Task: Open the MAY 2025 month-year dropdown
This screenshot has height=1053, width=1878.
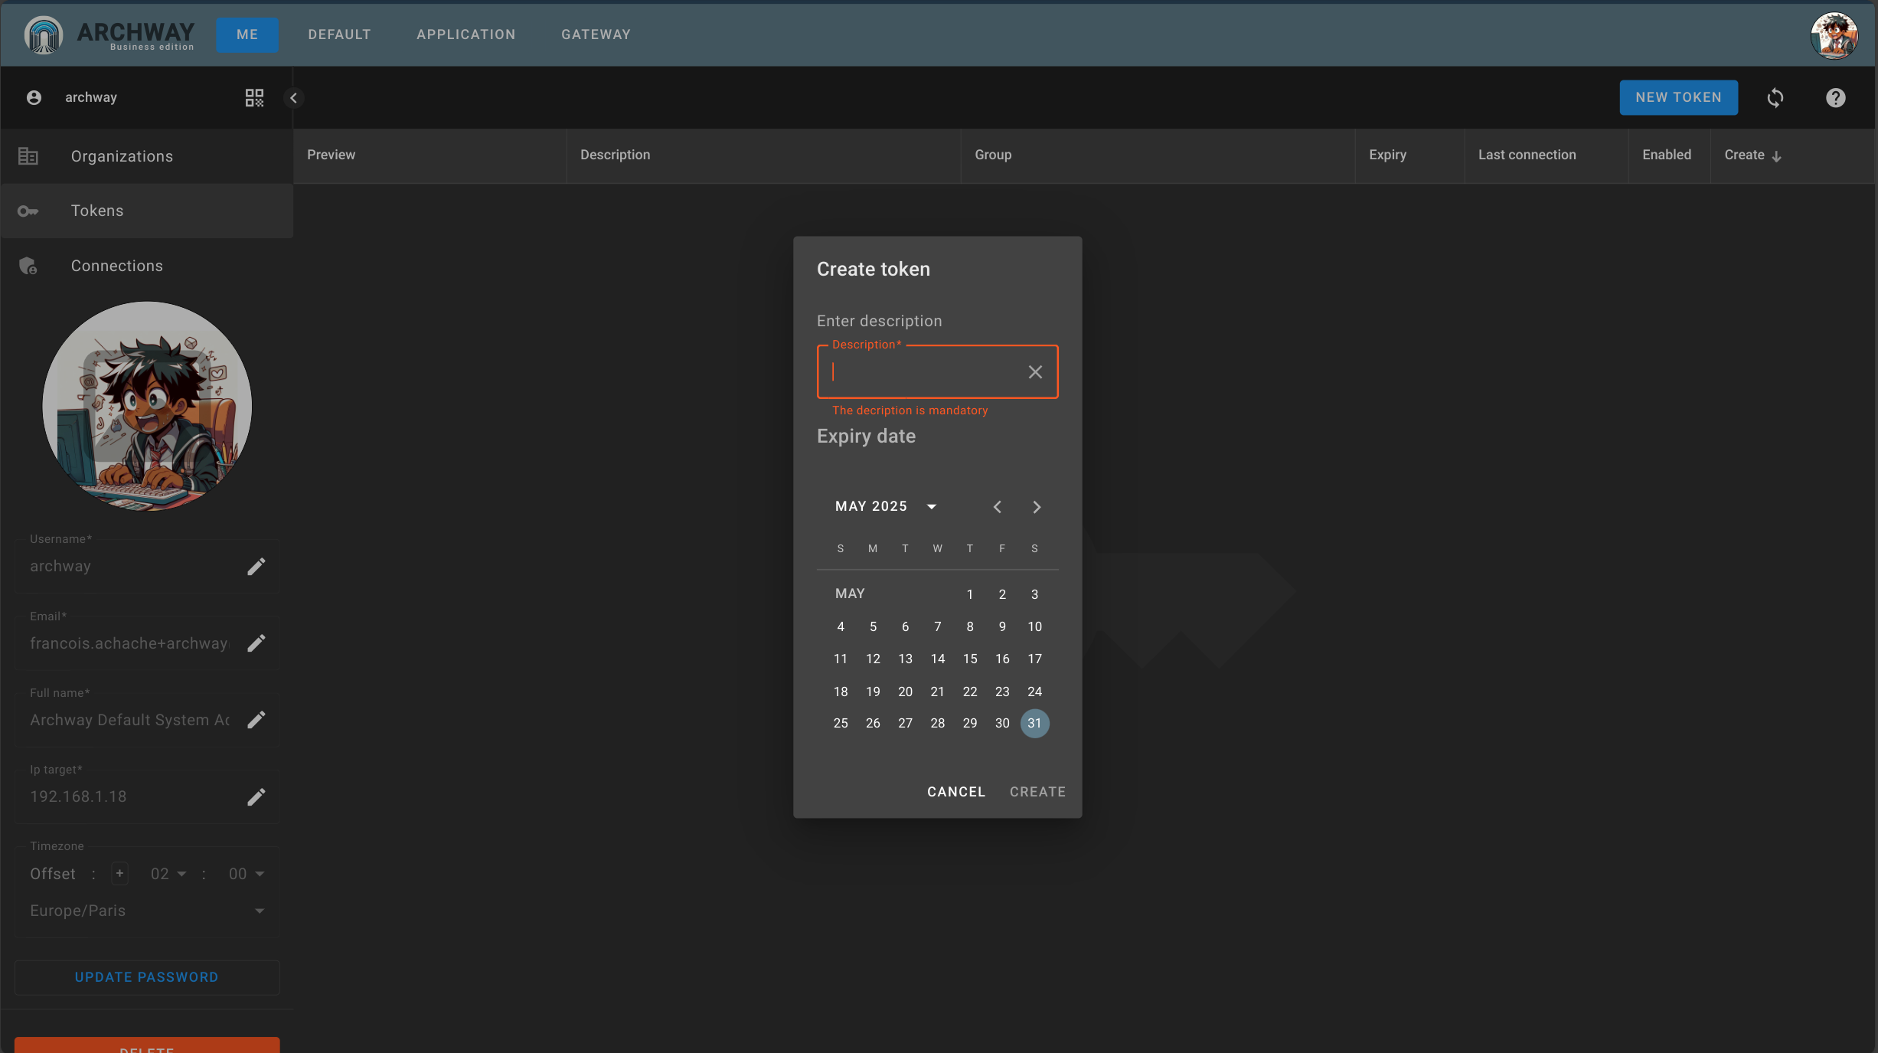Action: [x=886, y=506]
